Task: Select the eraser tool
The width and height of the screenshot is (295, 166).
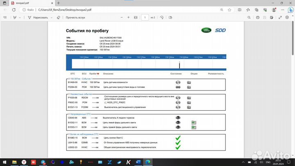Action: 59,18
